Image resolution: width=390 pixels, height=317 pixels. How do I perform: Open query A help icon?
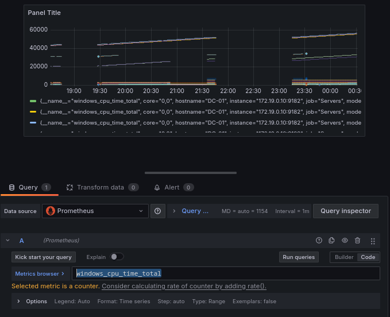319,241
